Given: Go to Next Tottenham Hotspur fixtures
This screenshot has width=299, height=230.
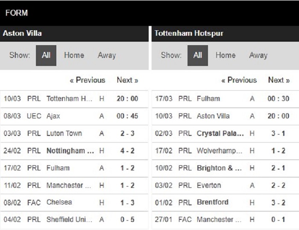Looking at the screenshot, I should pos(279,80).
